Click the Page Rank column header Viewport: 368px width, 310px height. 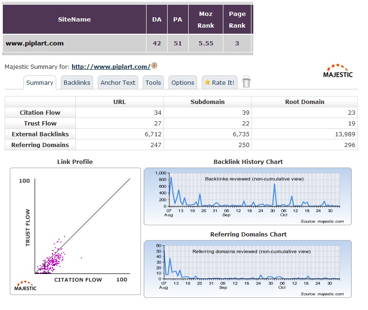237,20
